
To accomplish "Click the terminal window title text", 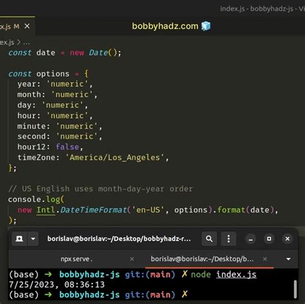I will click(x=119, y=239).
